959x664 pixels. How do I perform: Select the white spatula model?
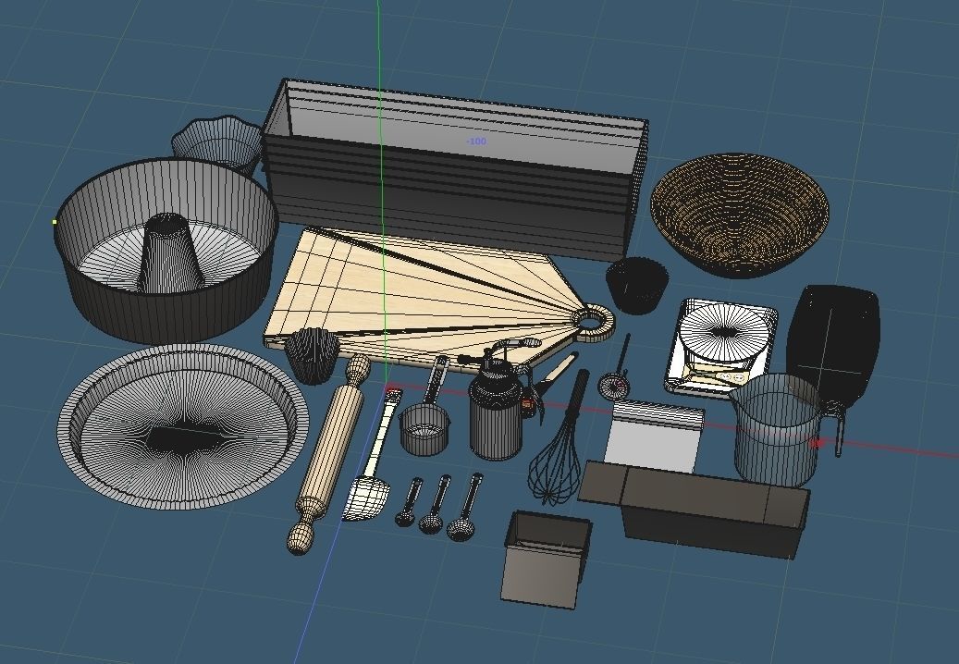[x=372, y=456]
